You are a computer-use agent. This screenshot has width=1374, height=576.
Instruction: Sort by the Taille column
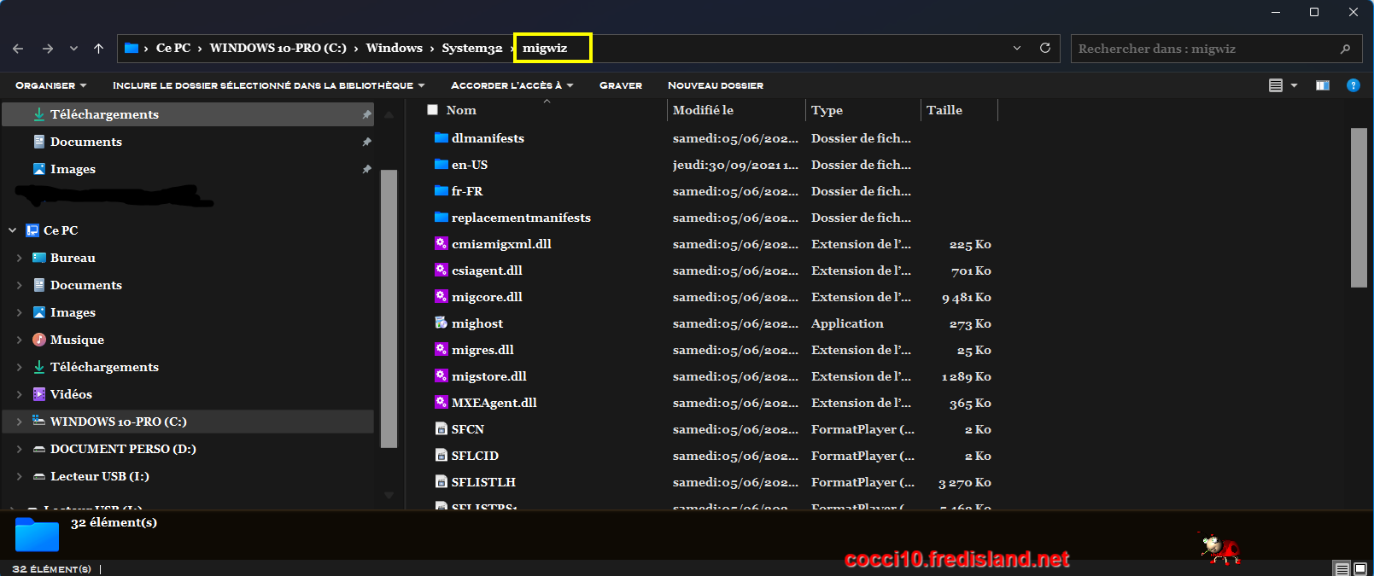(944, 110)
